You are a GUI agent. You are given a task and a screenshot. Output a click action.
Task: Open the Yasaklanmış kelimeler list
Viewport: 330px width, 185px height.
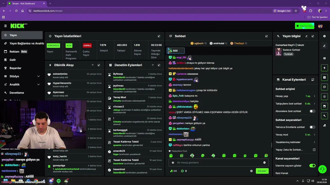click(x=295, y=142)
